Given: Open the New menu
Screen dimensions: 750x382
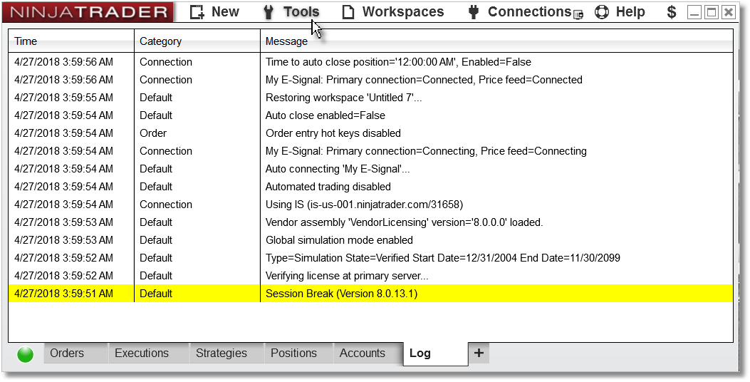Looking at the screenshot, I should click(x=214, y=12).
